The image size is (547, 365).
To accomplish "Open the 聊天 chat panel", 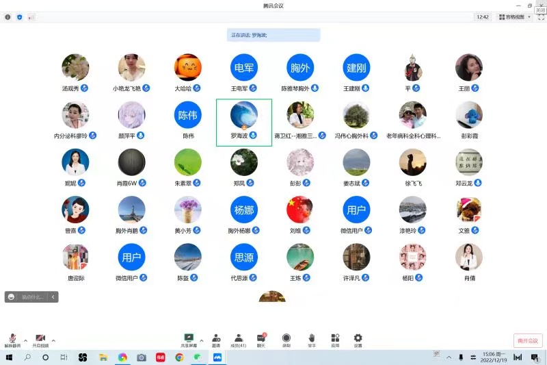I will pos(261,340).
